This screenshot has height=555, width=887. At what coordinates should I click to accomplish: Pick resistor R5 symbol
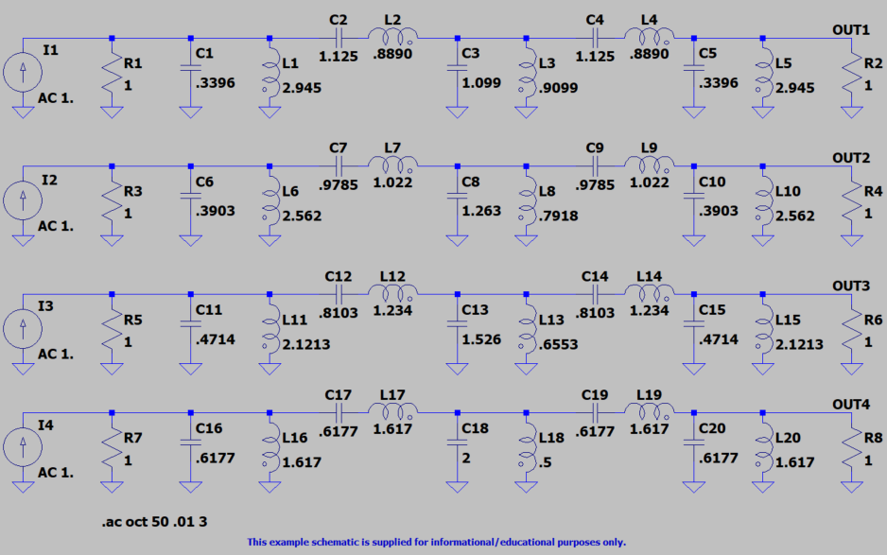click(112, 329)
